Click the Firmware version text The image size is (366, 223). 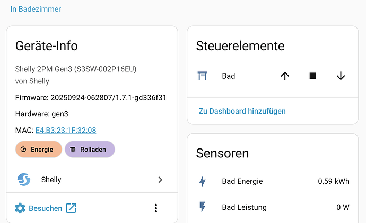point(91,98)
